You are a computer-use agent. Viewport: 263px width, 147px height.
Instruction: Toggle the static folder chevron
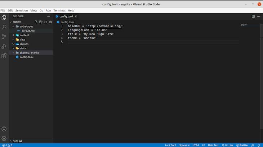click(x=13, y=48)
